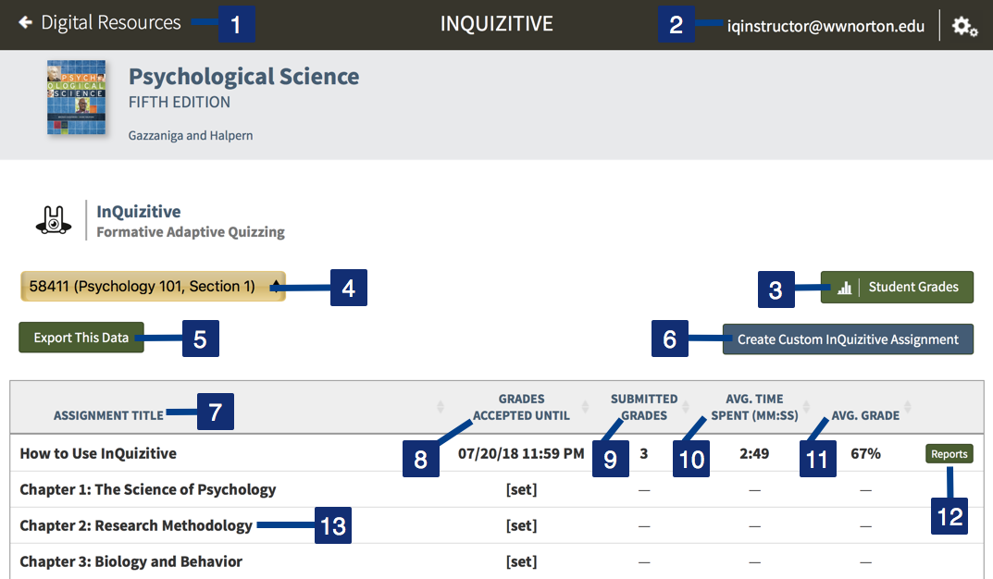Go back to Digital Resources link
This screenshot has width=993, height=579.
111,23
